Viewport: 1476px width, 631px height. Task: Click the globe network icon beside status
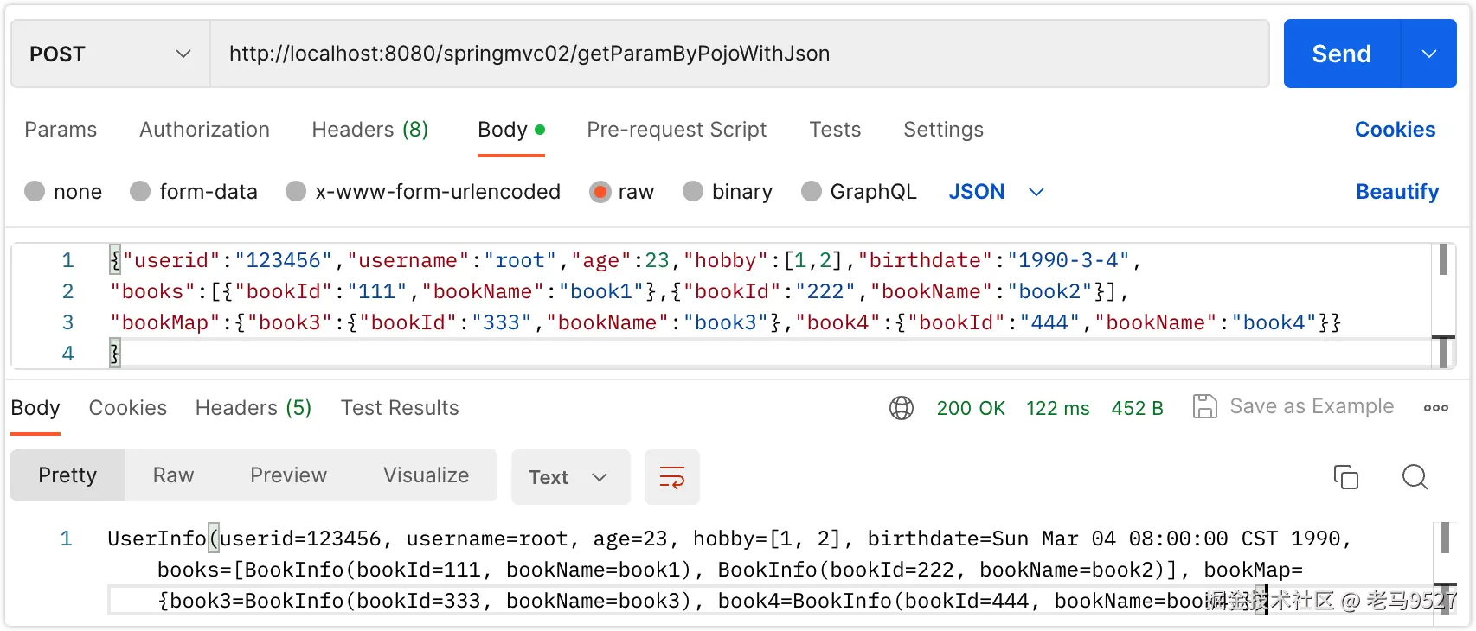(x=902, y=408)
